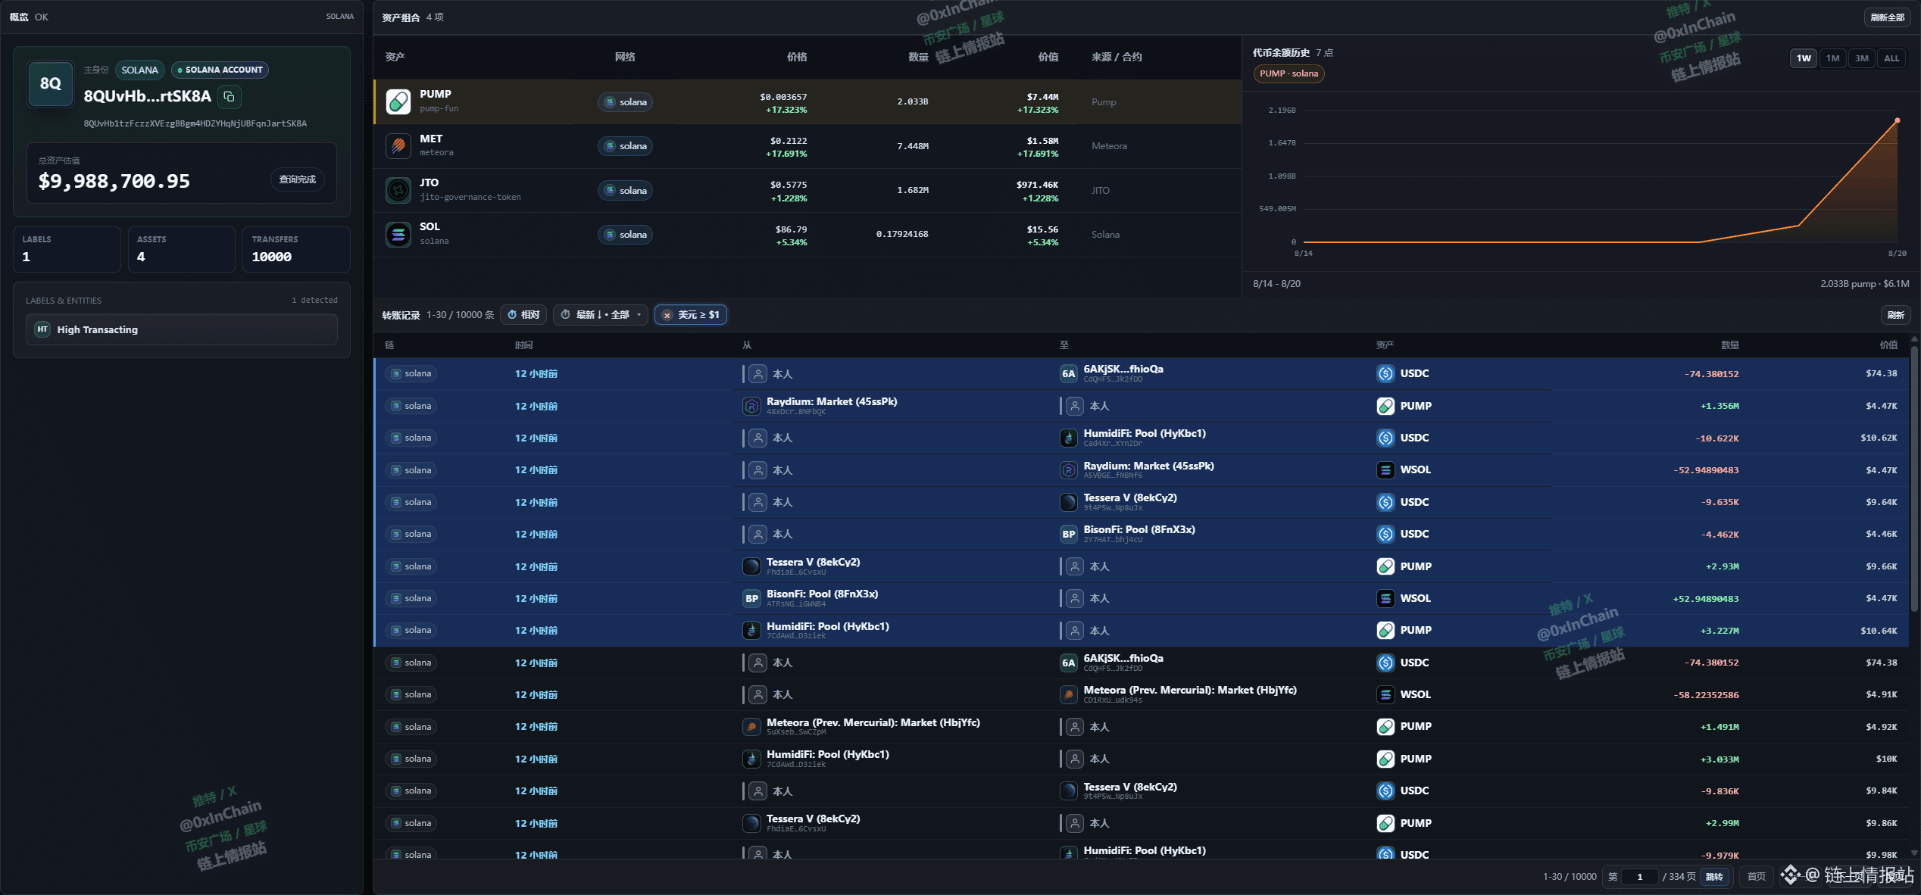
Task: Click the USDC coin icon in the -10.622K row
Action: click(1385, 438)
